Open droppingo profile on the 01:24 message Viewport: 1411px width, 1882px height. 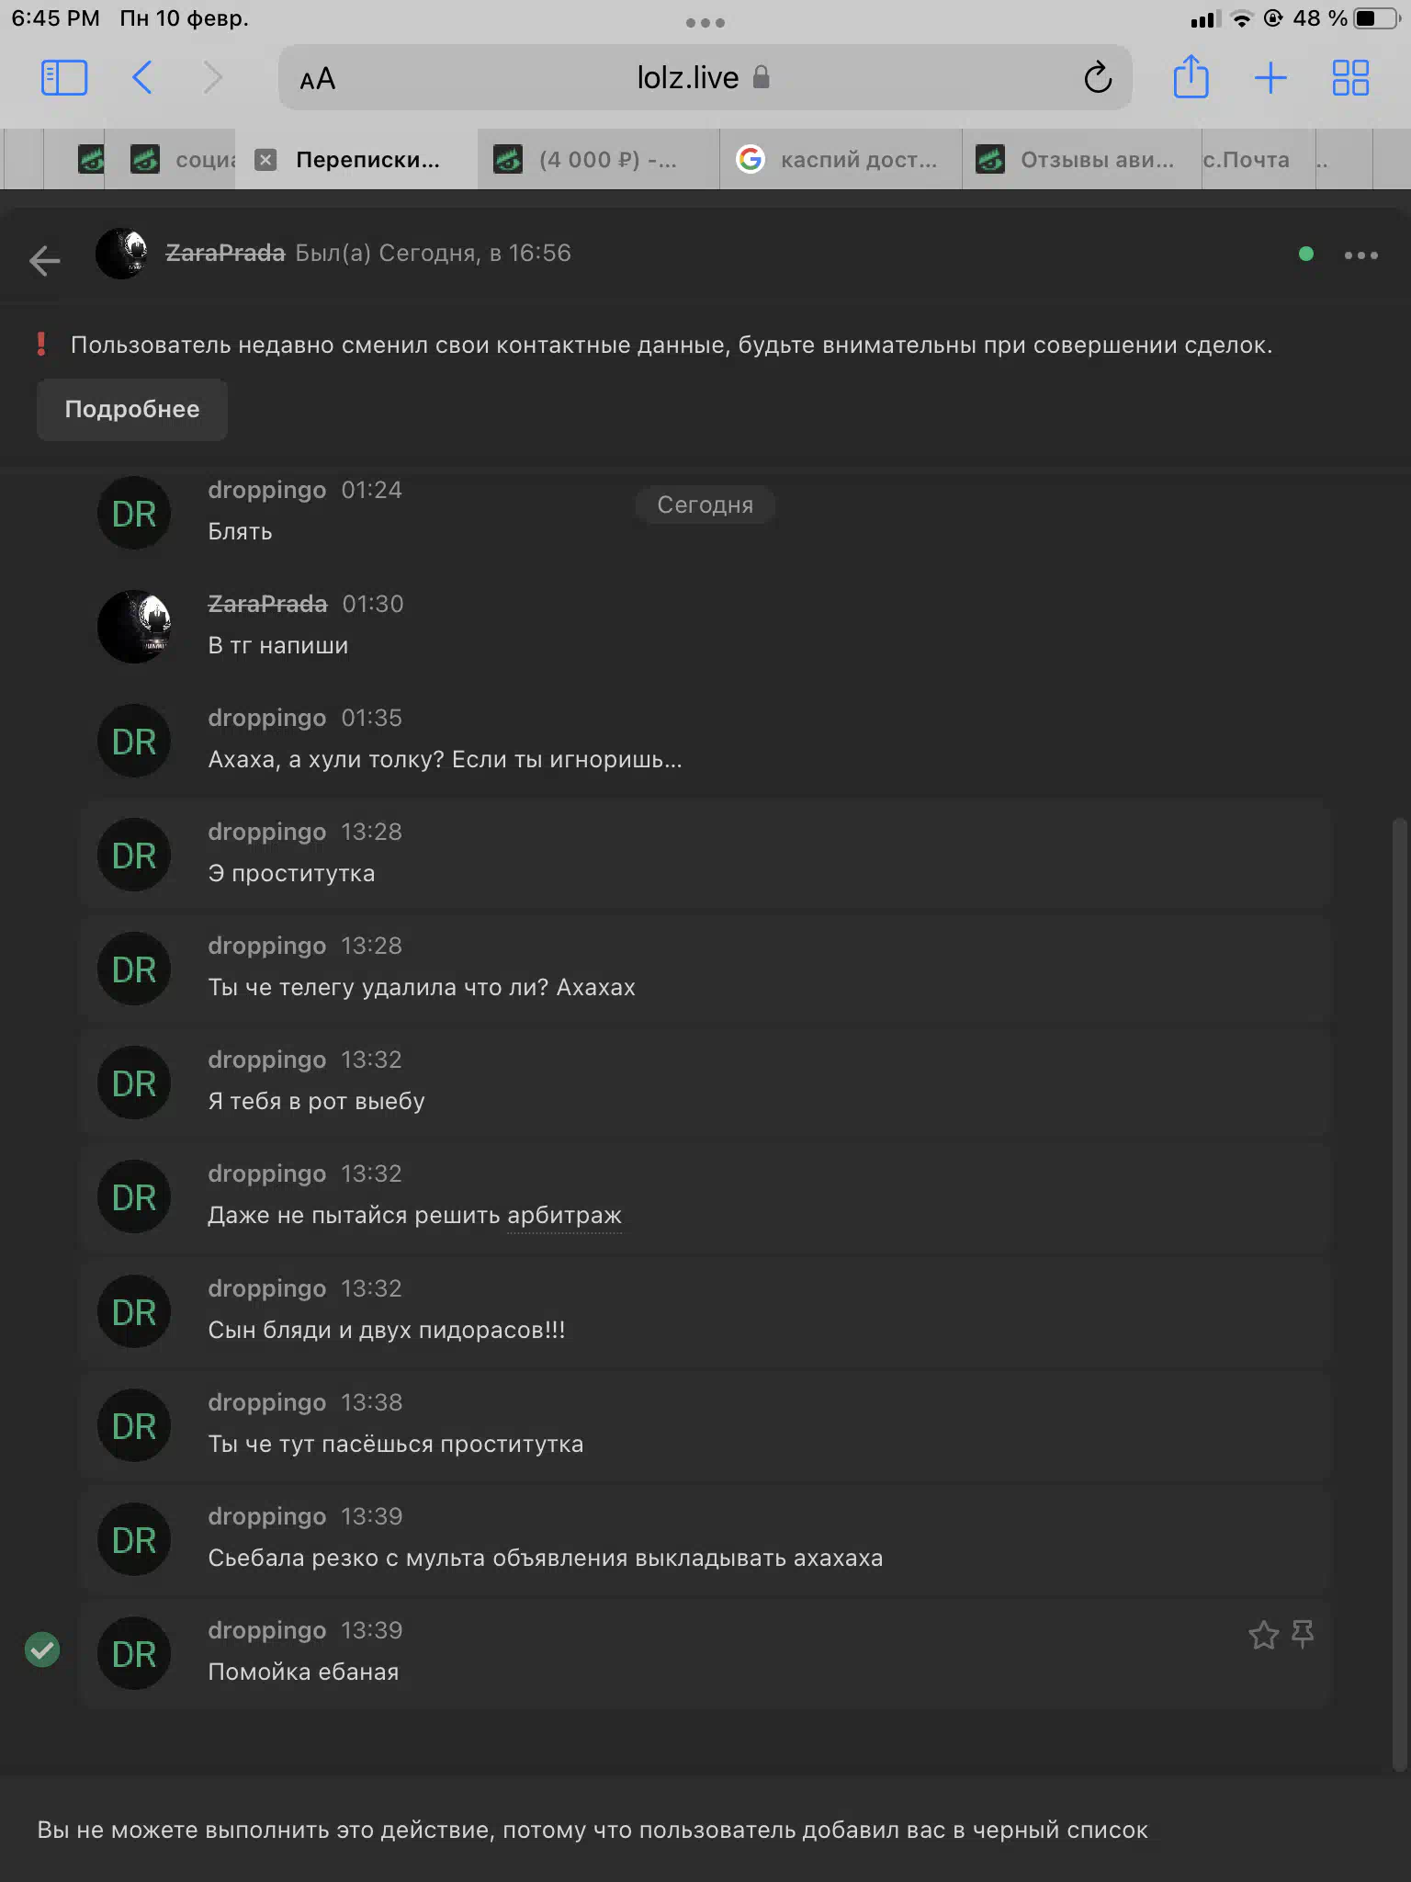266,490
